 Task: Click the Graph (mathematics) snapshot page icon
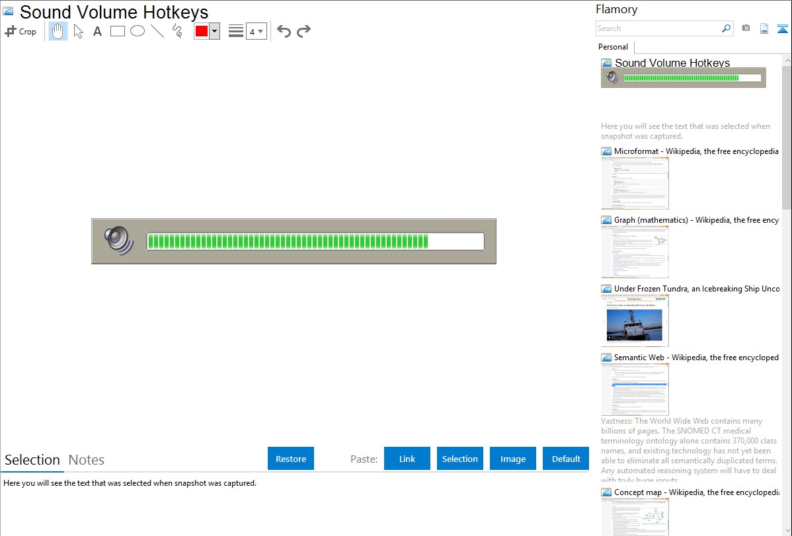click(606, 220)
